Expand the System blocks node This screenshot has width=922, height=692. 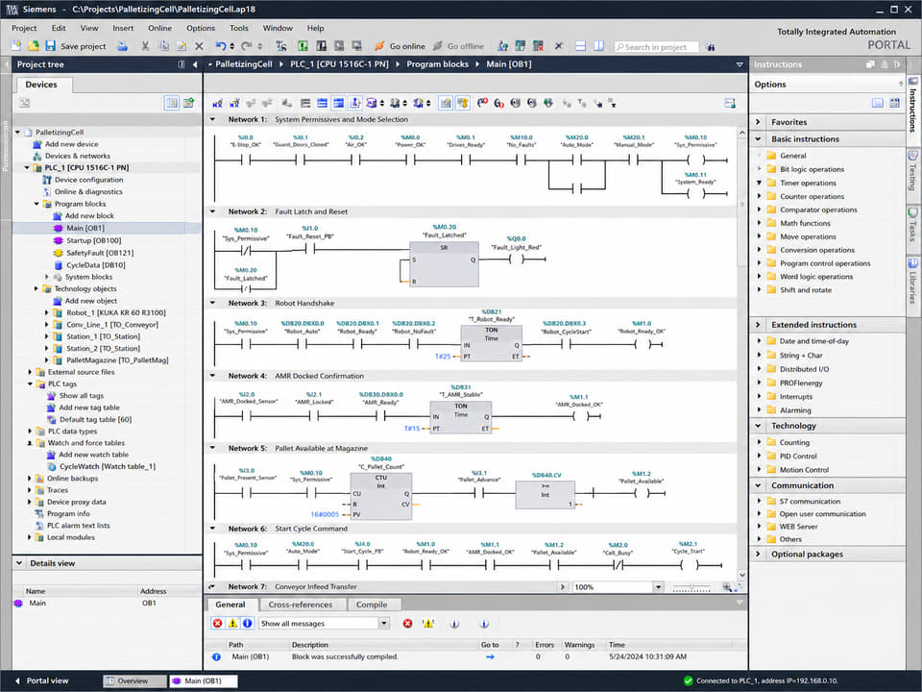(47, 277)
